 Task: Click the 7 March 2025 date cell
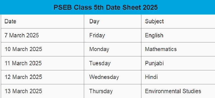tap(42, 35)
